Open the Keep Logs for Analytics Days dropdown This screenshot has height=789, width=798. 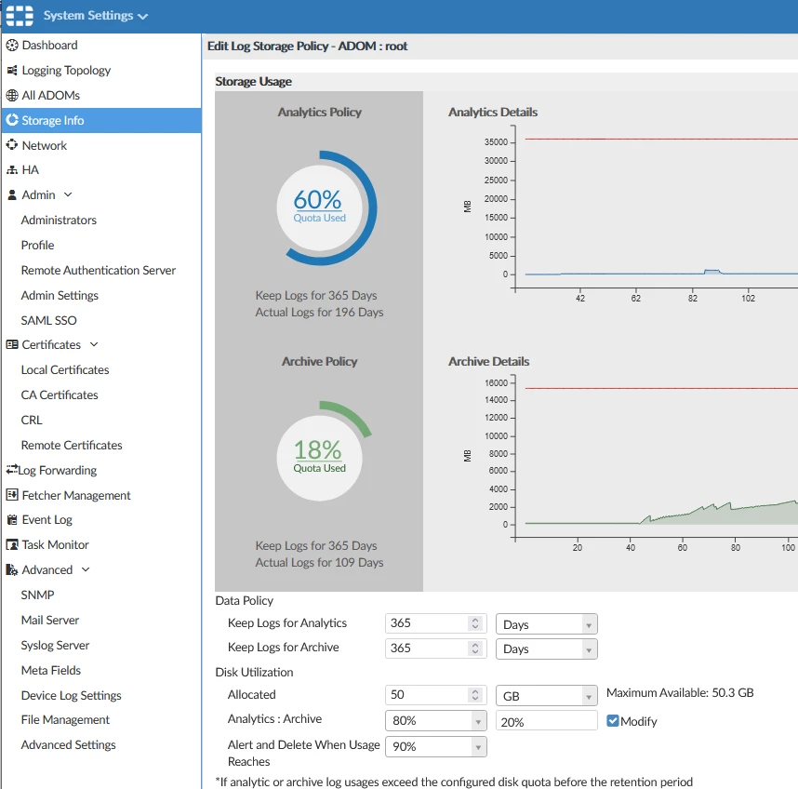547,624
